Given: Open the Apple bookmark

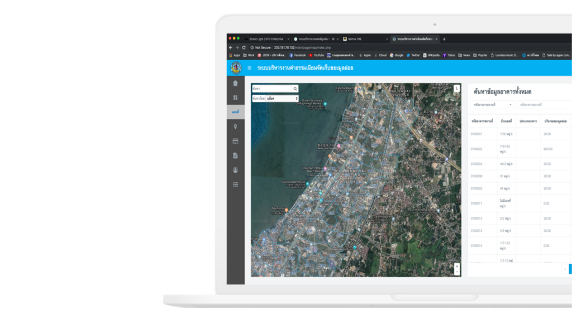Looking at the screenshot, I should [x=365, y=55].
